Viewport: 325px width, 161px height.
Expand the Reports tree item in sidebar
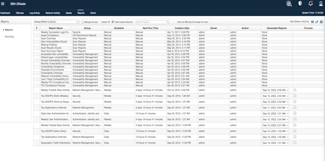click(4, 30)
